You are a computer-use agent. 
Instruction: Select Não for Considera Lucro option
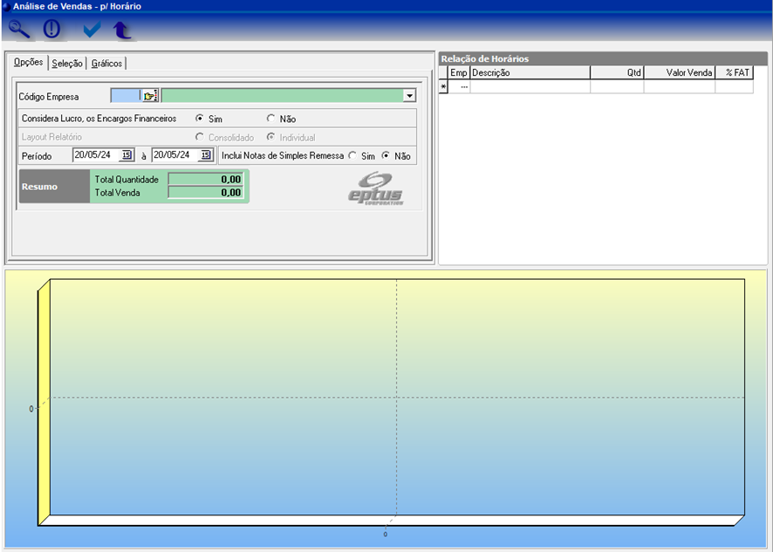271,119
